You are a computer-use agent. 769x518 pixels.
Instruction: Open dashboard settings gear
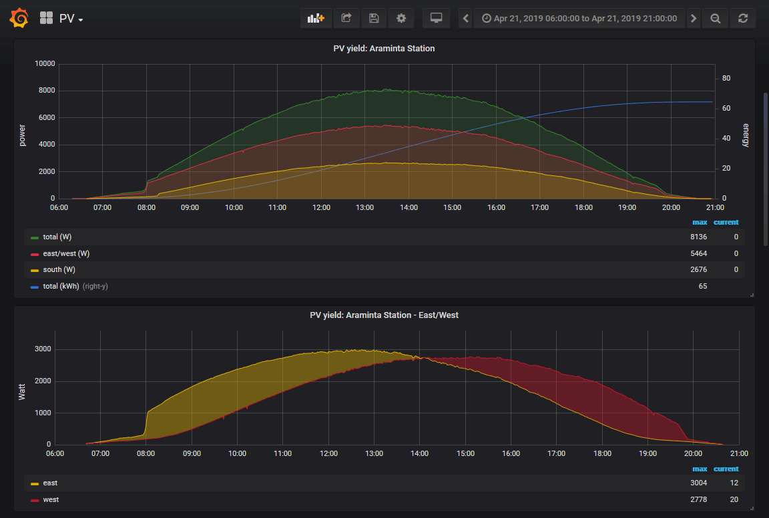401,18
